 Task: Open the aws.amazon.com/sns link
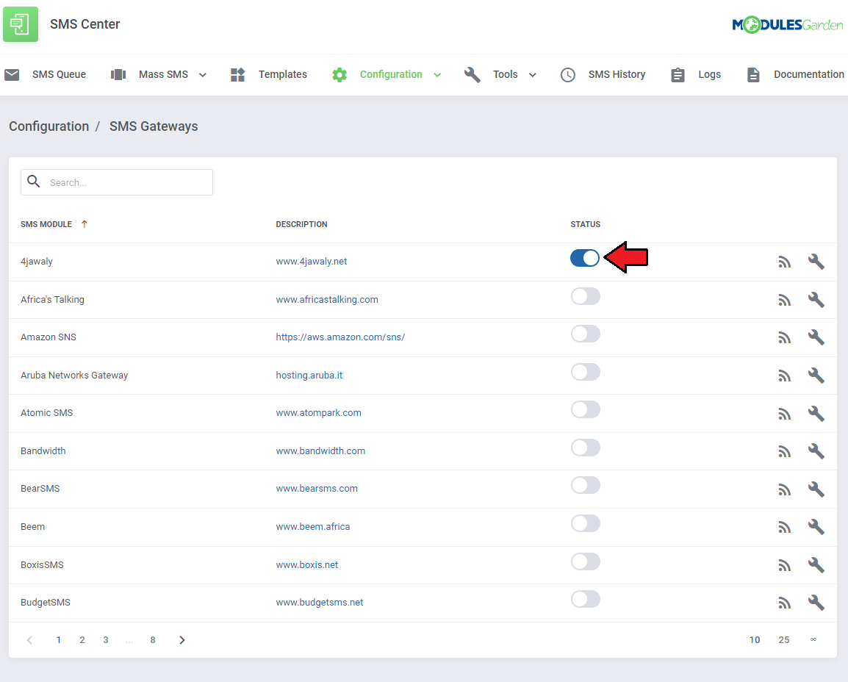tap(341, 337)
